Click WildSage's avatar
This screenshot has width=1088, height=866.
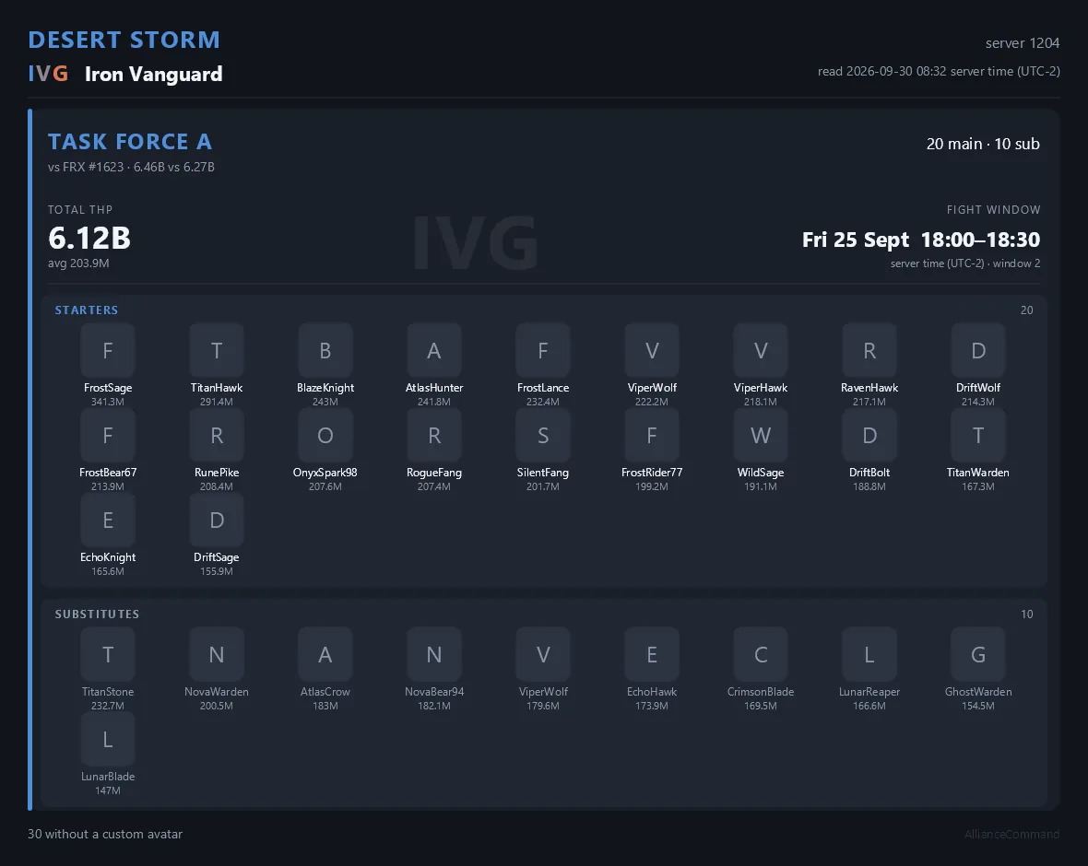point(761,435)
